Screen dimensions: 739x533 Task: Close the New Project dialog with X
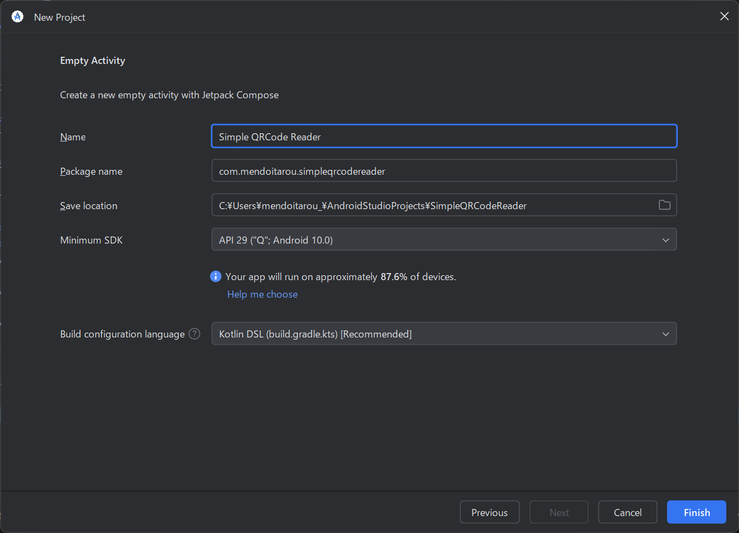[x=724, y=16]
